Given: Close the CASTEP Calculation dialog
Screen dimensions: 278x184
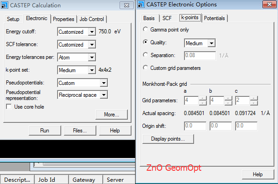Looking at the screenshot, I should 126,5.
